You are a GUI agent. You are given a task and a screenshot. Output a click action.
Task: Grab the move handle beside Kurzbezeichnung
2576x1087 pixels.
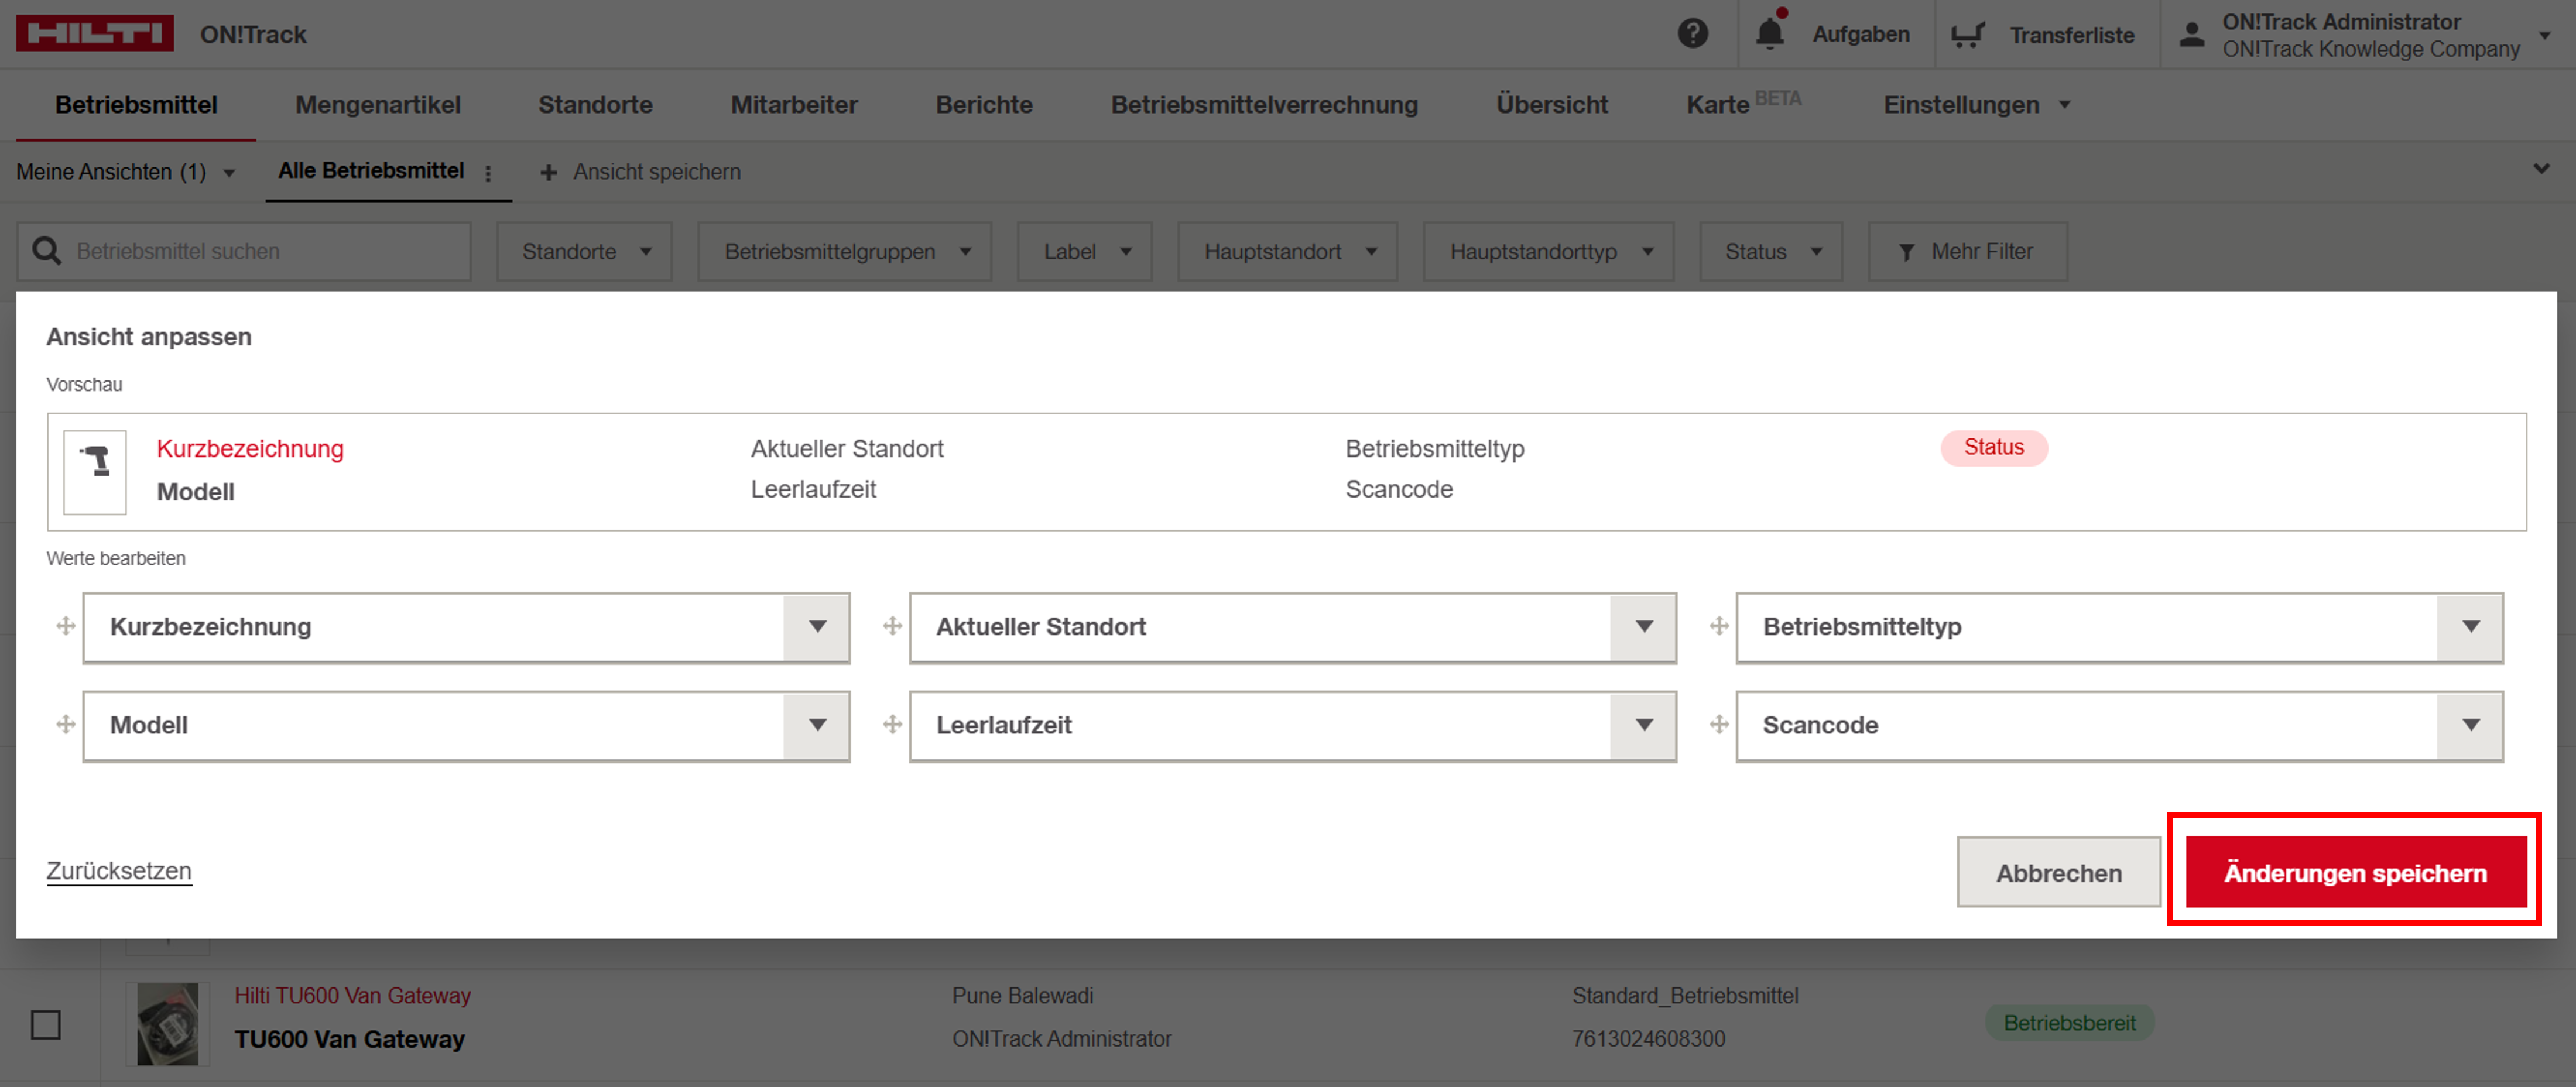coord(66,626)
